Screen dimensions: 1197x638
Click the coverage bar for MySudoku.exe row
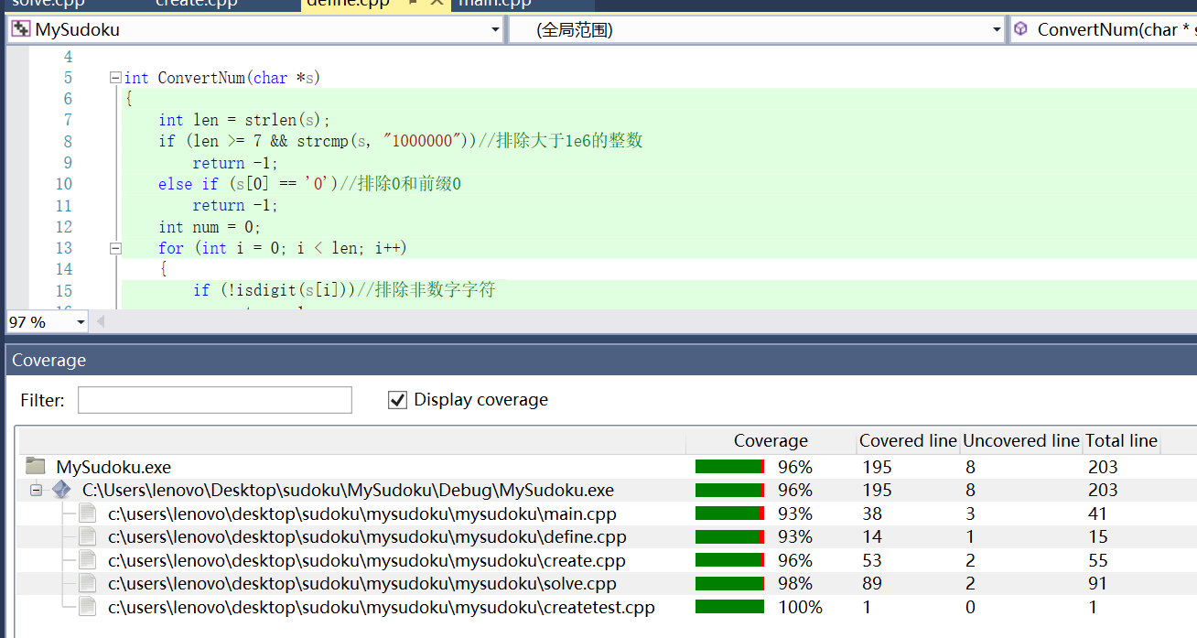tap(730, 467)
